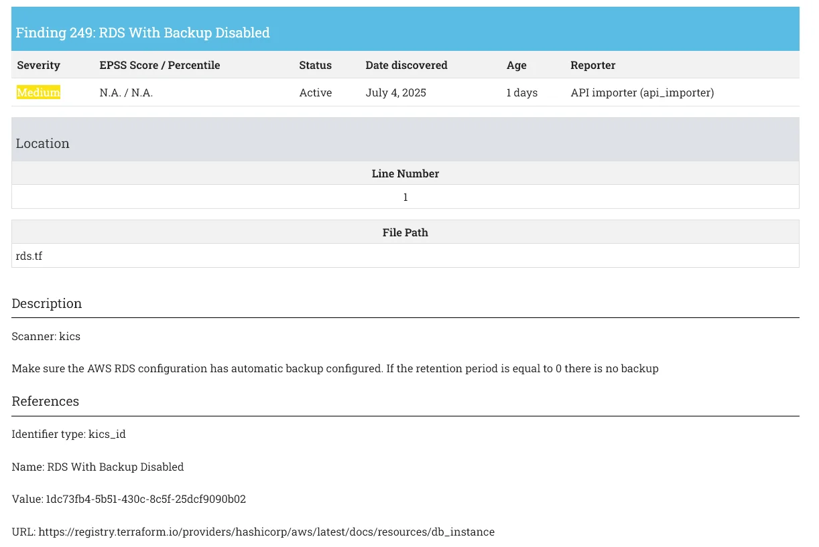
Task: Click the Finding 249 title heading
Action: 143,33
